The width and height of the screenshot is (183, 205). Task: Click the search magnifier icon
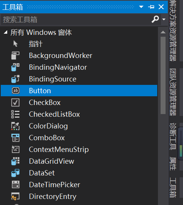click(155, 19)
